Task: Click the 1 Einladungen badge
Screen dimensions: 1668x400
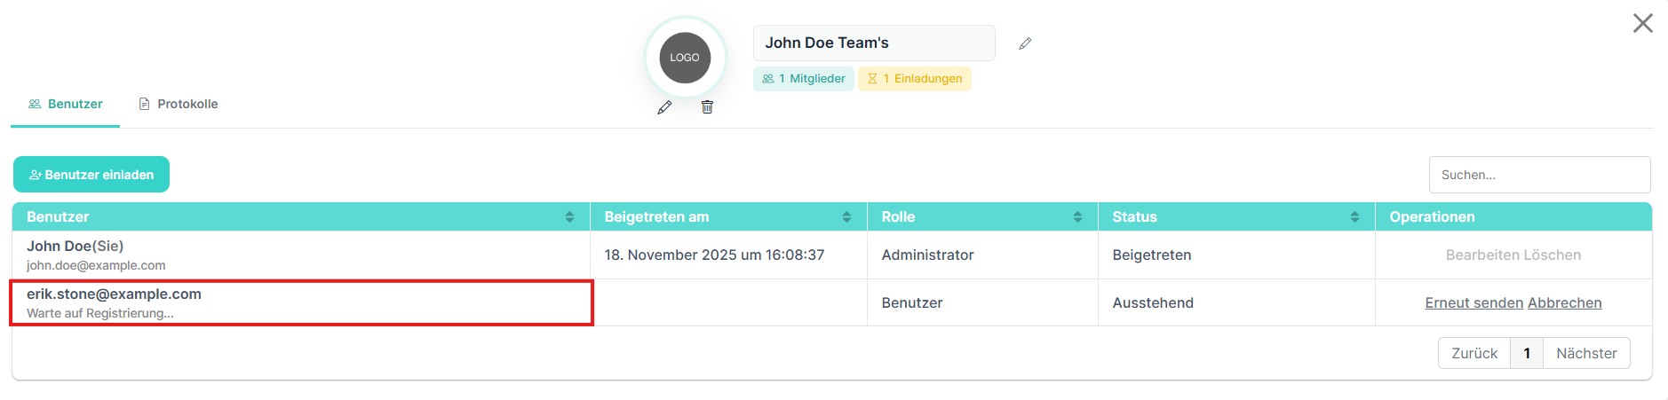Action: point(915,79)
